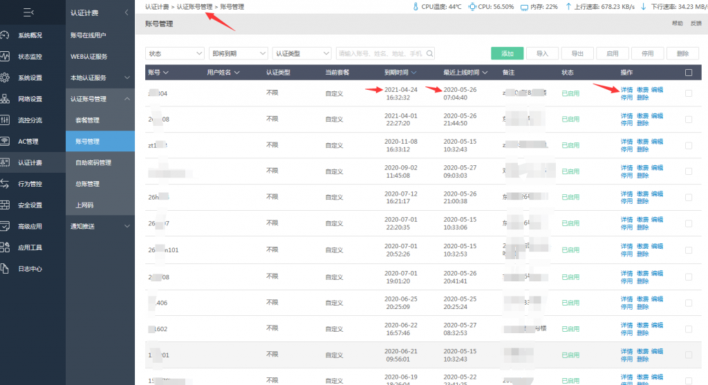Sort by the 用户姓名 column header
The width and height of the screenshot is (708, 385).
pyautogui.click(x=223, y=72)
